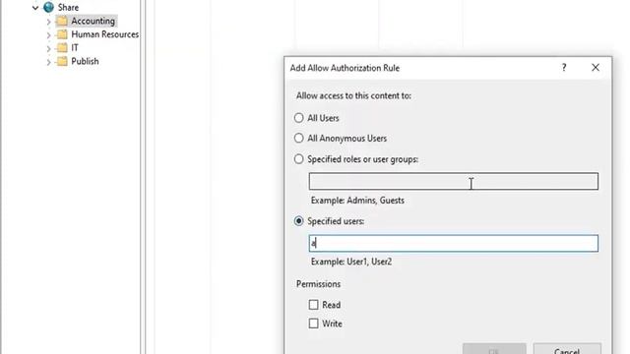Click the Human Resources folder icon
Screen dimensions: 630x354
tap(62, 34)
